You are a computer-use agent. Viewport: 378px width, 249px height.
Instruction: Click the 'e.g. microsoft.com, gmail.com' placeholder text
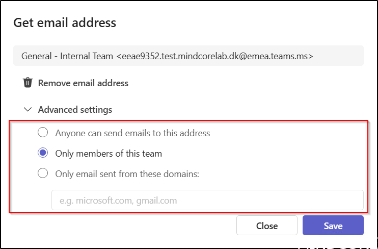tap(118, 201)
